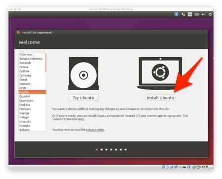Open the system gear menu
Image resolution: width=222 pixels, height=179 pixels.
(210, 14)
